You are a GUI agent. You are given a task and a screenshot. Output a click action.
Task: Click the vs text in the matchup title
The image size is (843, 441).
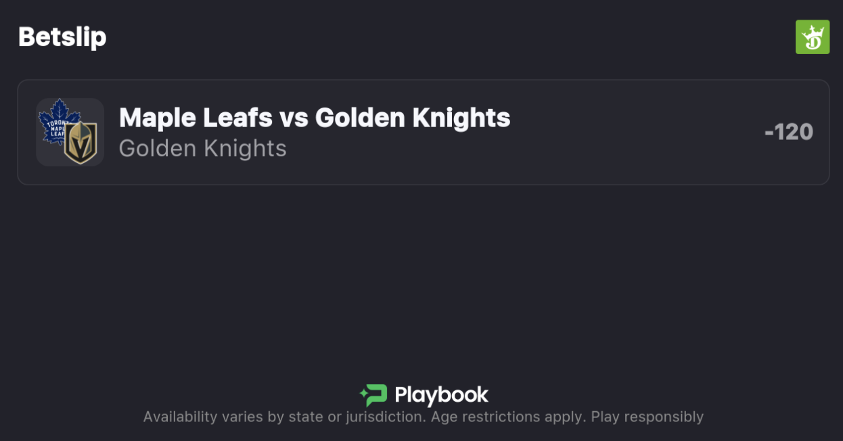click(x=294, y=118)
